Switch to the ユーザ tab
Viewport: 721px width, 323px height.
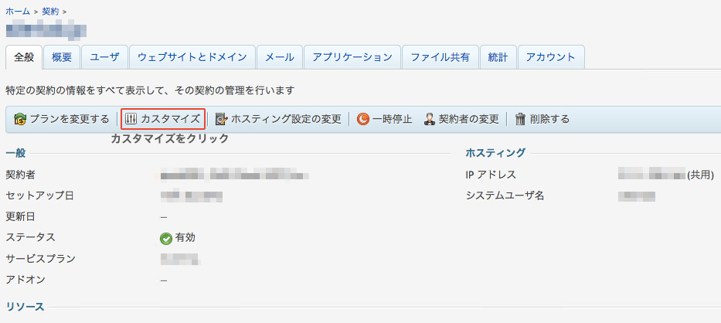pyautogui.click(x=104, y=57)
